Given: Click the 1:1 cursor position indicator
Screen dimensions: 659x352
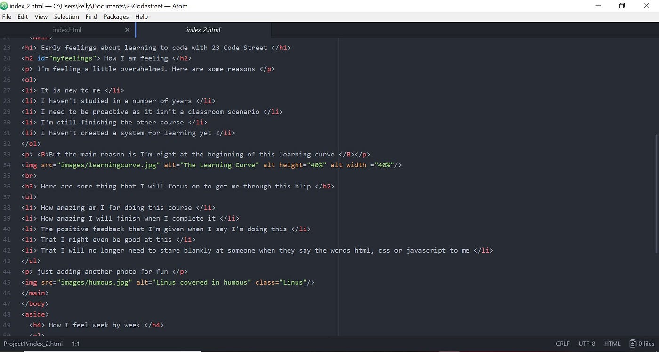Looking at the screenshot, I should click(76, 344).
